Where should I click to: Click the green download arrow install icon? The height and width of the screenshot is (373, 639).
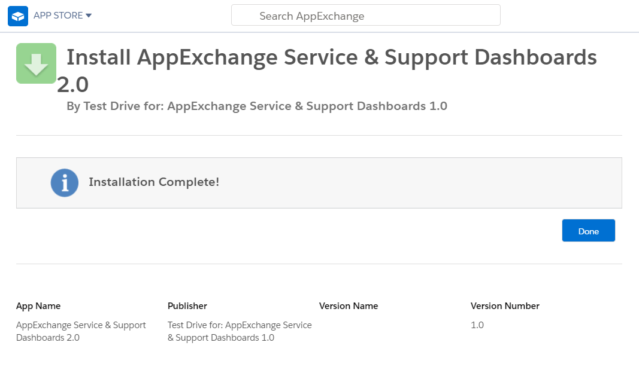37,63
